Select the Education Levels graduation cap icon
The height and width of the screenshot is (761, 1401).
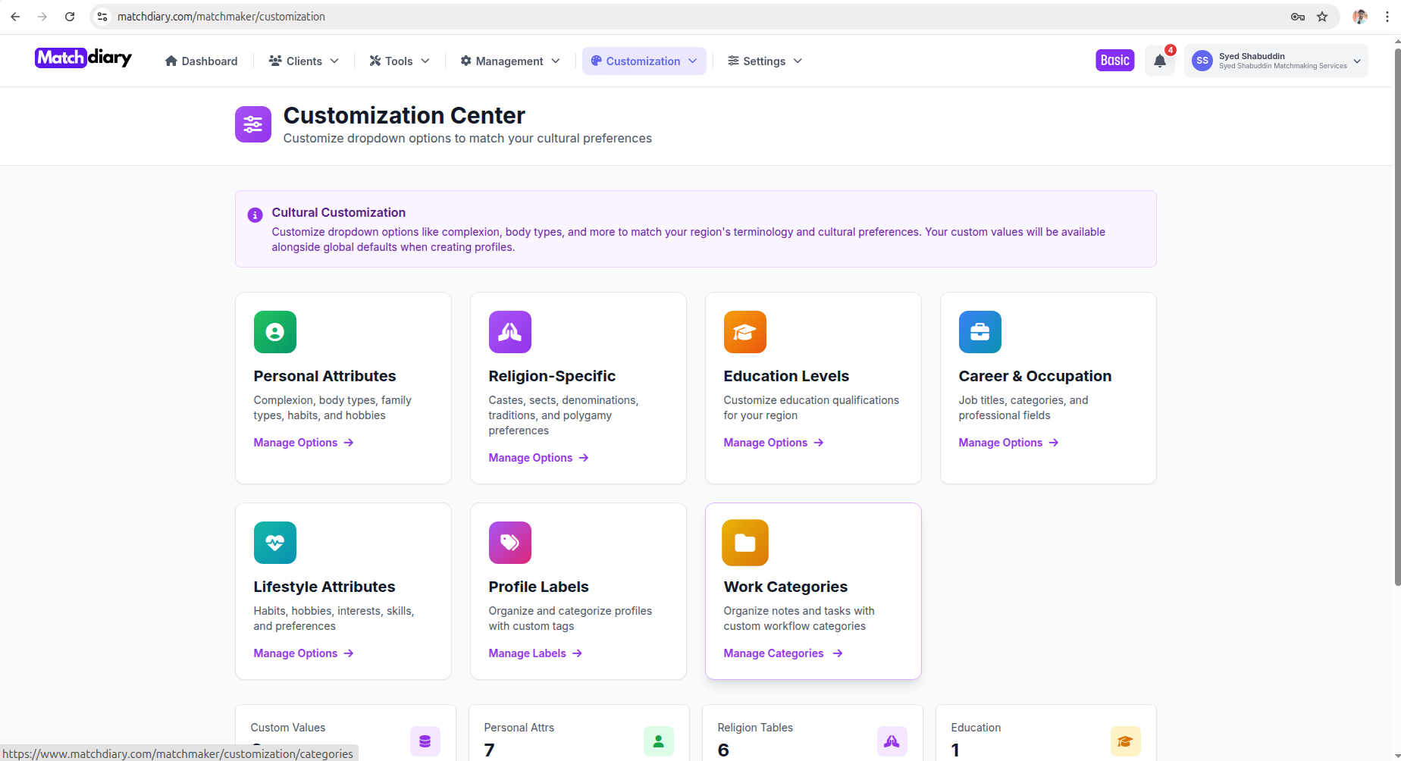click(x=744, y=331)
